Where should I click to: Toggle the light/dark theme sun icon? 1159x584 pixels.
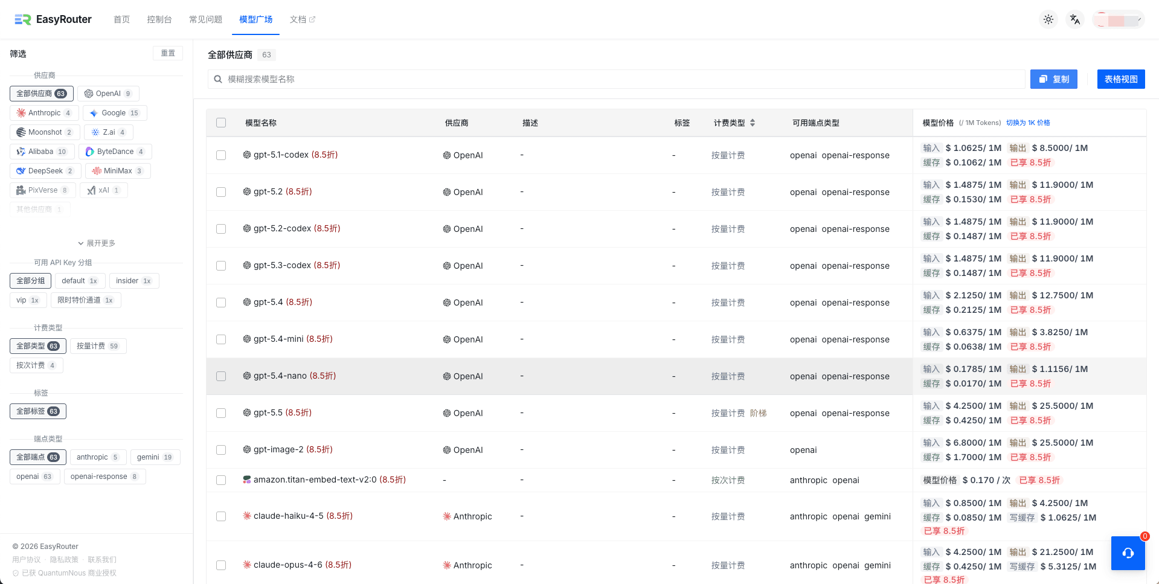pos(1048,19)
